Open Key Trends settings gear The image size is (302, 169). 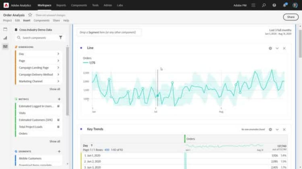(x=271, y=129)
